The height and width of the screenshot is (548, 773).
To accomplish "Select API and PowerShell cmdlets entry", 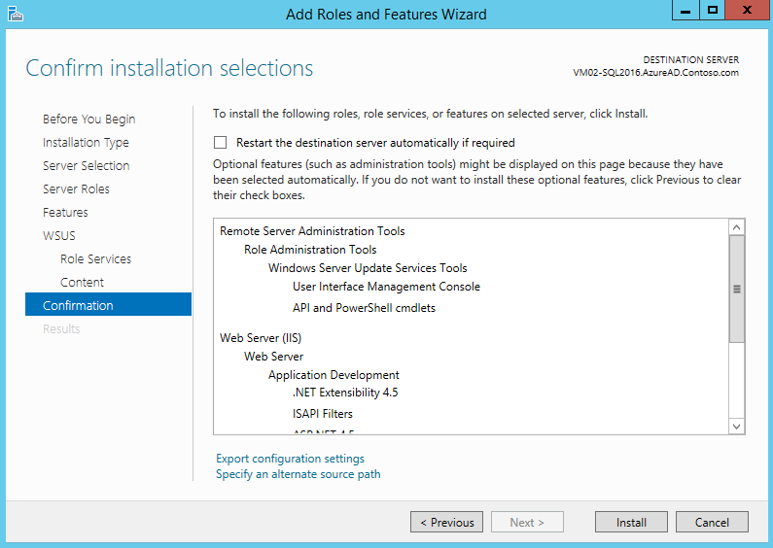I will (364, 308).
